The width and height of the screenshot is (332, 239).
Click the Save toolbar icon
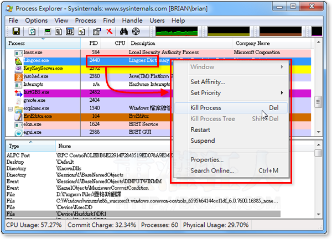point(16,32)
